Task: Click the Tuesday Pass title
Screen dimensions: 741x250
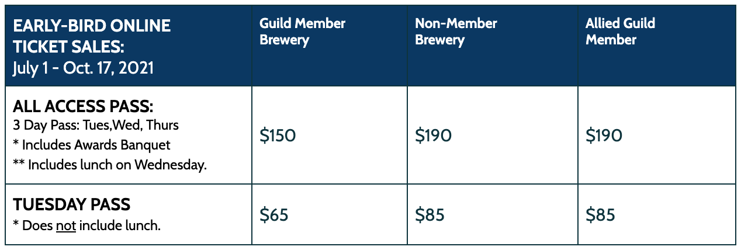Action: (71, 205)
